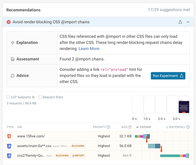Select the rendered page filmstrip thumbnail
Image resolution: width=196 pixels, height=165 pixels.
184,104
